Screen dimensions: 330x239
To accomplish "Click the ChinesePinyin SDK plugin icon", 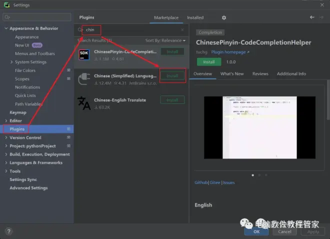I will (x=84, y=54).
